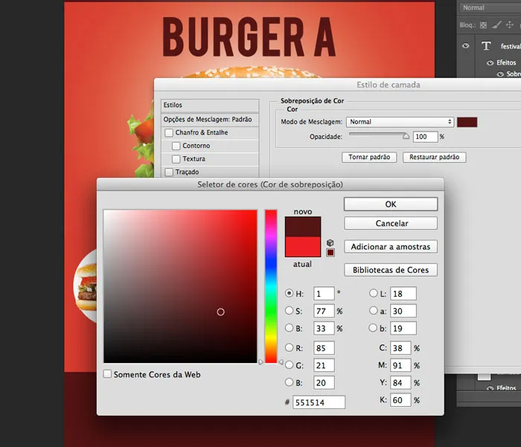Confirm color with the OK button
The width and height of the screenshot is (521, 447).
391,205
